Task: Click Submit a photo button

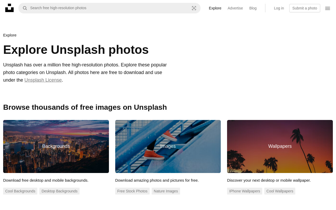Action: [x=305, y=8]
